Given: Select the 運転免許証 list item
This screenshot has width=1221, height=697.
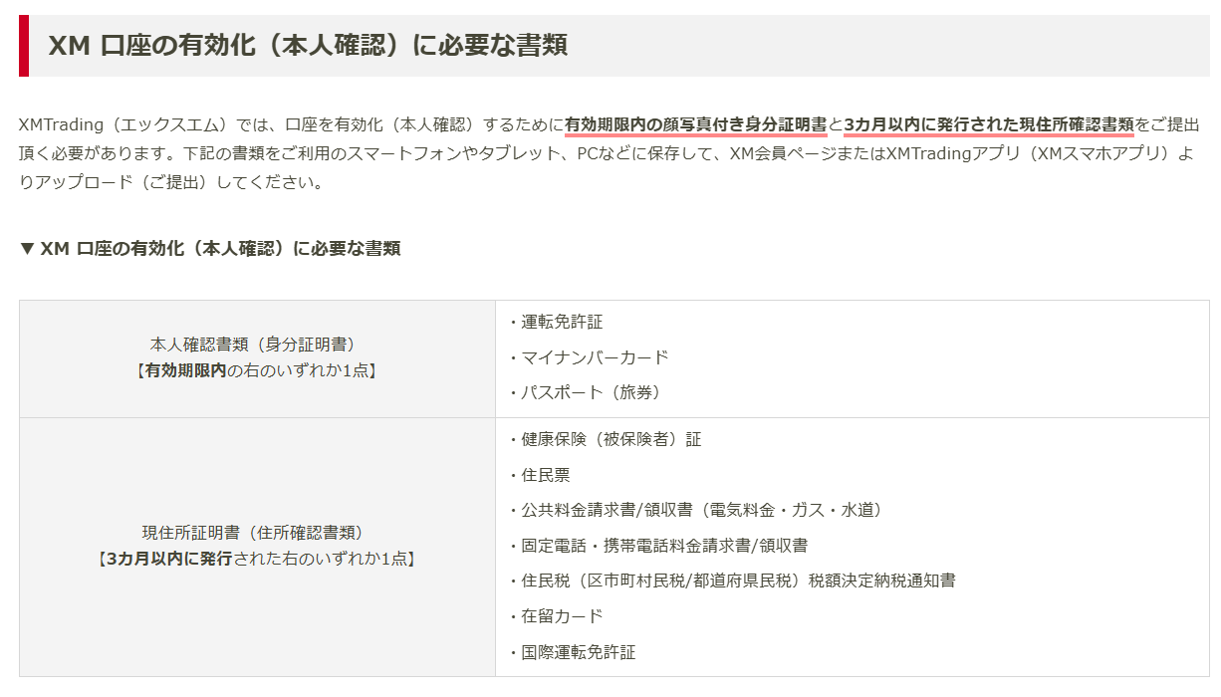Looking at the screenshot, I should (562, 323).
